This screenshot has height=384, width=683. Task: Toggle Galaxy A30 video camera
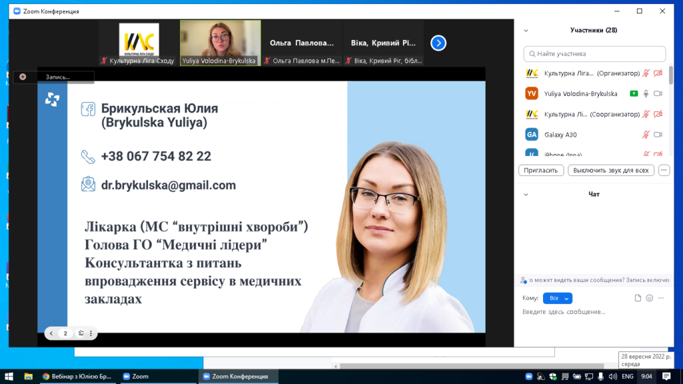658,135
